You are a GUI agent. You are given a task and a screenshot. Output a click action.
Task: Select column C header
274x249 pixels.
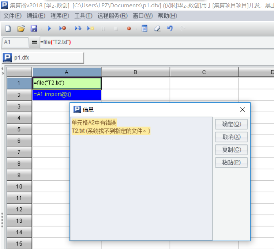coord(204,72)
